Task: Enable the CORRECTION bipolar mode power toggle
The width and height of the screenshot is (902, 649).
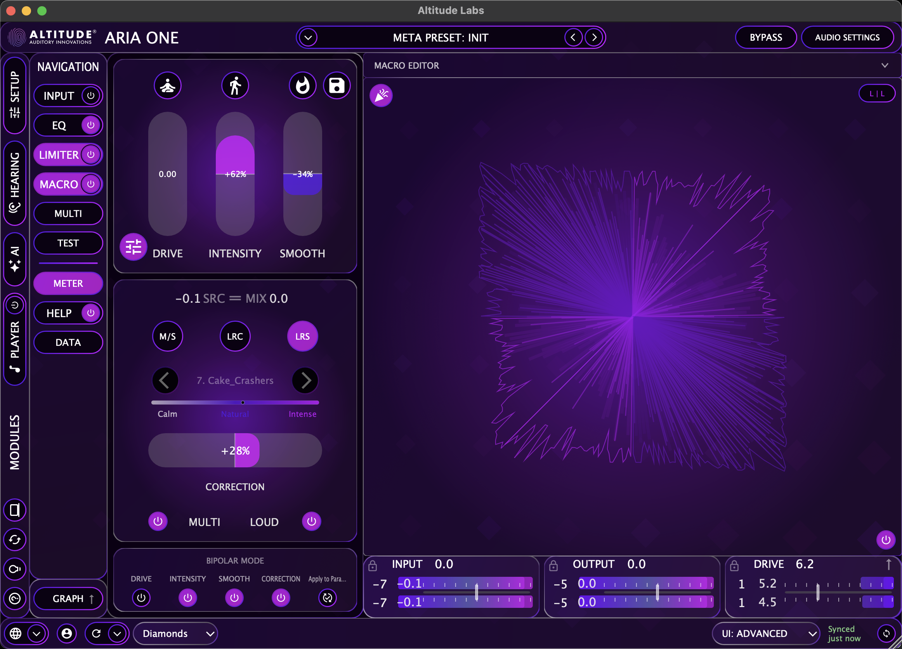Action: click(281, 598)
